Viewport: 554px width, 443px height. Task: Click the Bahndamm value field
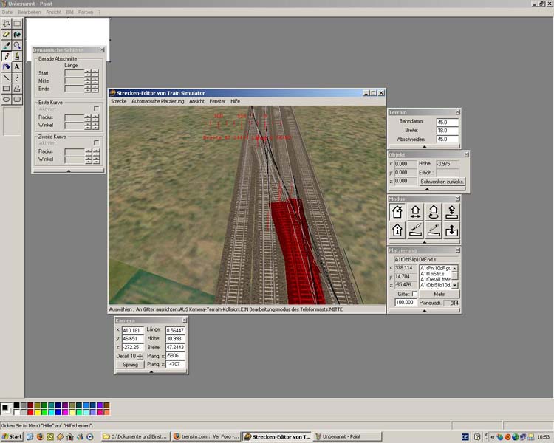click(447, 122)
